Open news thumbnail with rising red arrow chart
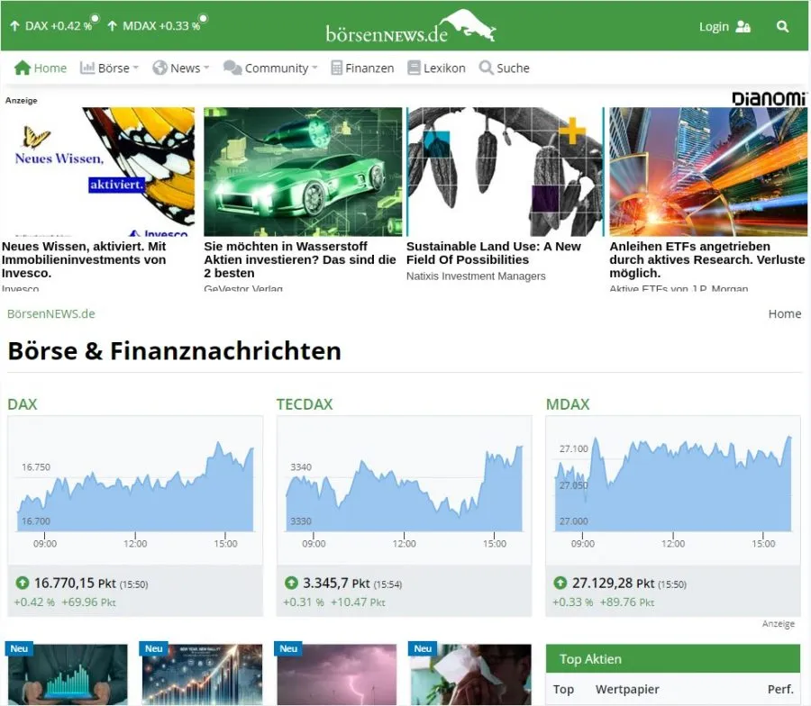Viewport: 811px width, 706px height. coord(201,674)
